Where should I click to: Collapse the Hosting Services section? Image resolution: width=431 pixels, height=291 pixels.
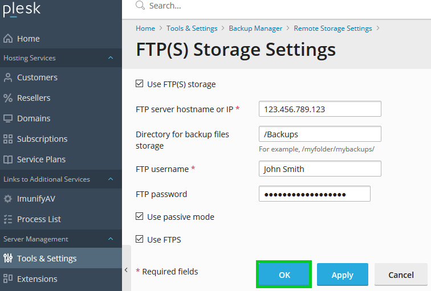[x=111, y=58]
